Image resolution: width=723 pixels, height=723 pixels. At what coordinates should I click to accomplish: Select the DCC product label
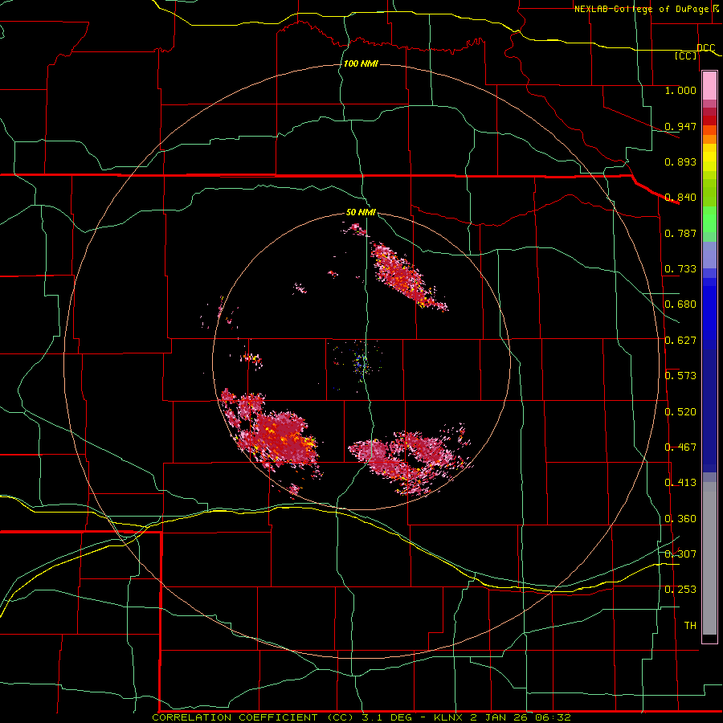tap(705, 48)
